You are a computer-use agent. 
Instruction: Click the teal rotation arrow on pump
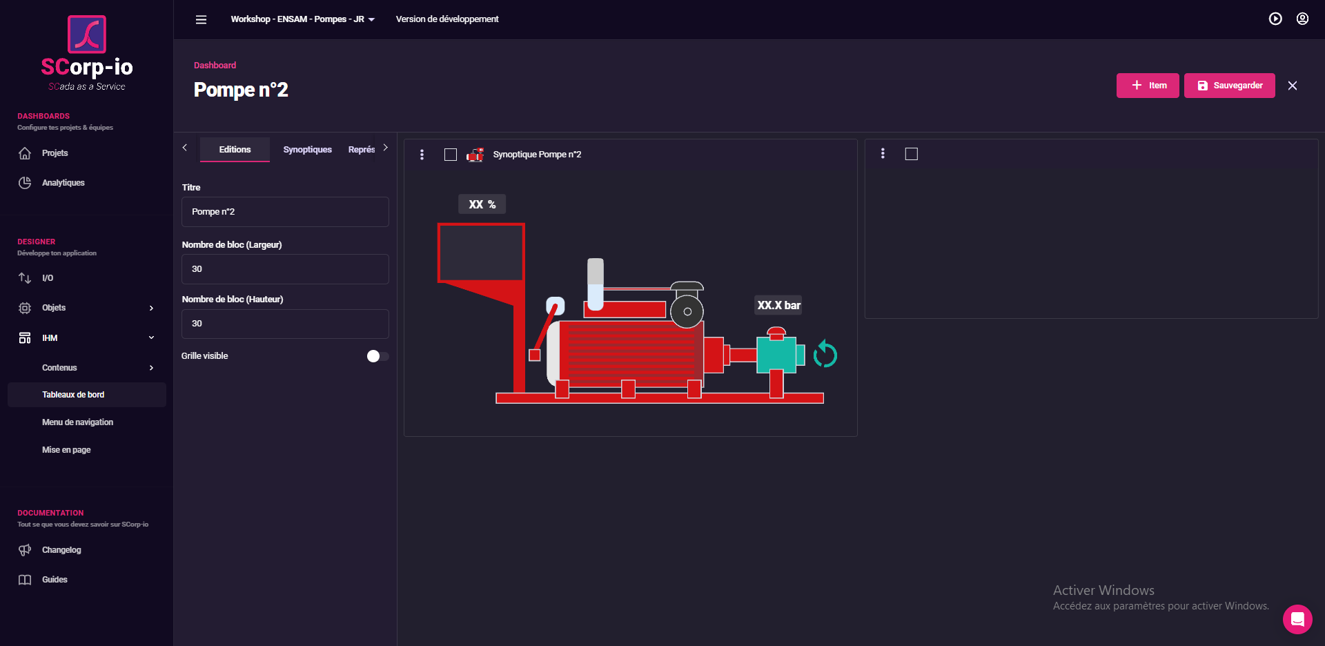825,355
